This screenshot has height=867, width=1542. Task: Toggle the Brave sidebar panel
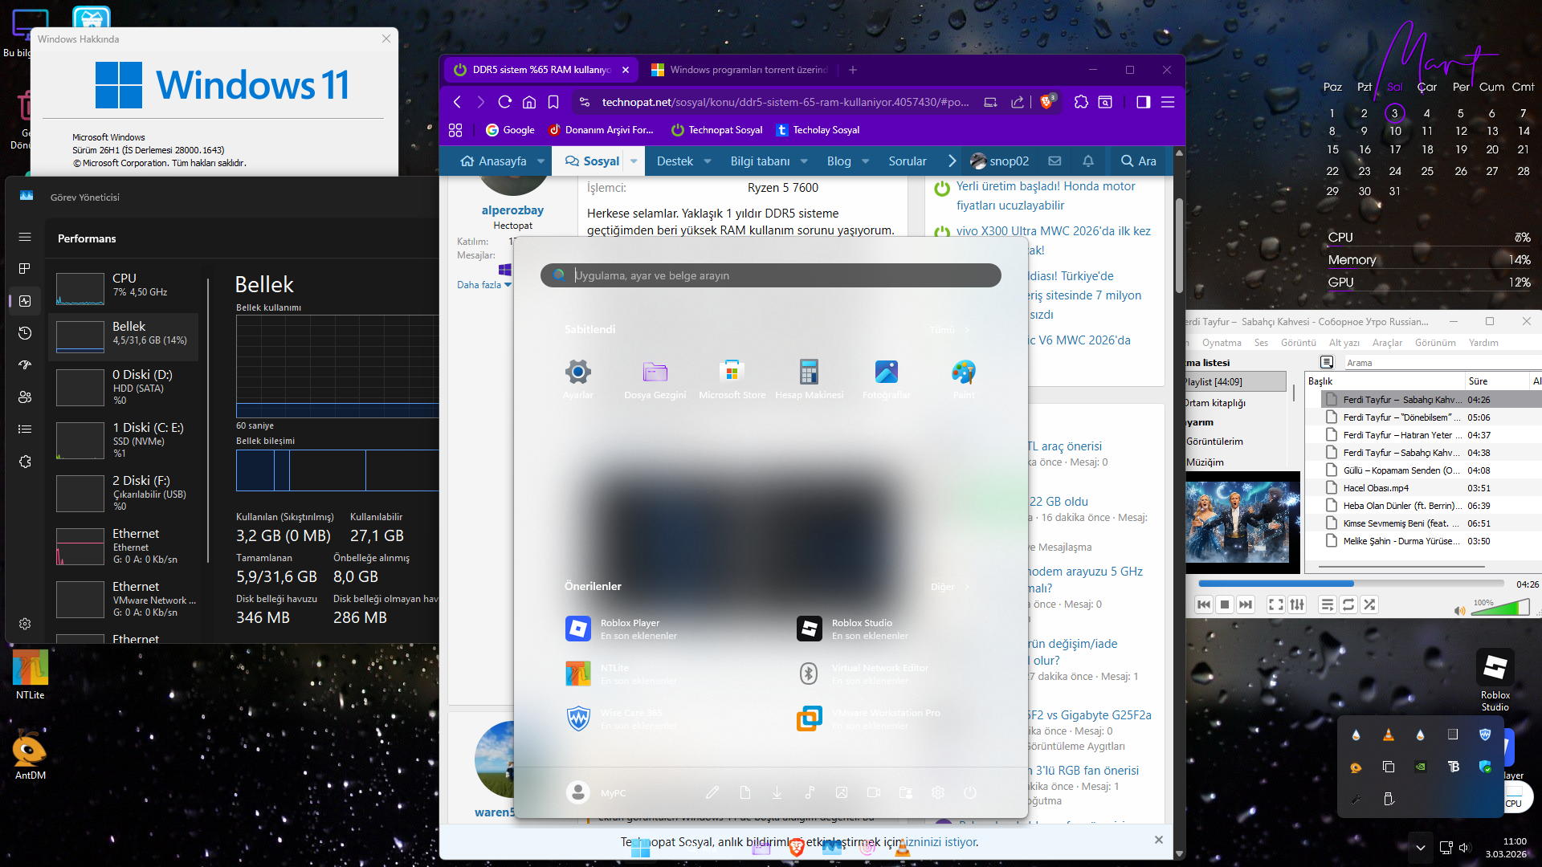pos(1143,102)
